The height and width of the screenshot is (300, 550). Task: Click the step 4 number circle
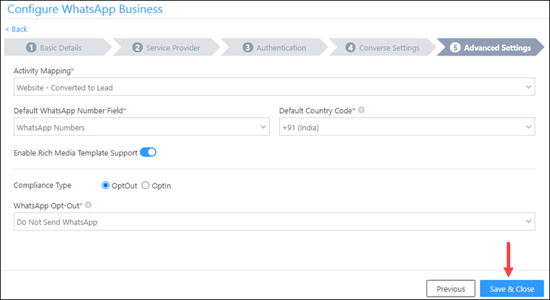point(350,47)
